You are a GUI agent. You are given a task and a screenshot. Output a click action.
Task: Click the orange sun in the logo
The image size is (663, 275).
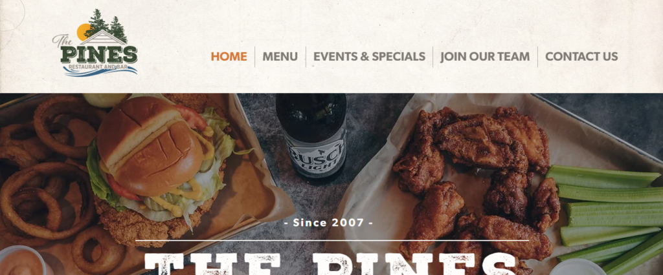[84, 32]
